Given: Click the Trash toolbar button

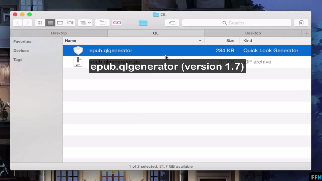Looking at the screenshot, I should [301, 23].
